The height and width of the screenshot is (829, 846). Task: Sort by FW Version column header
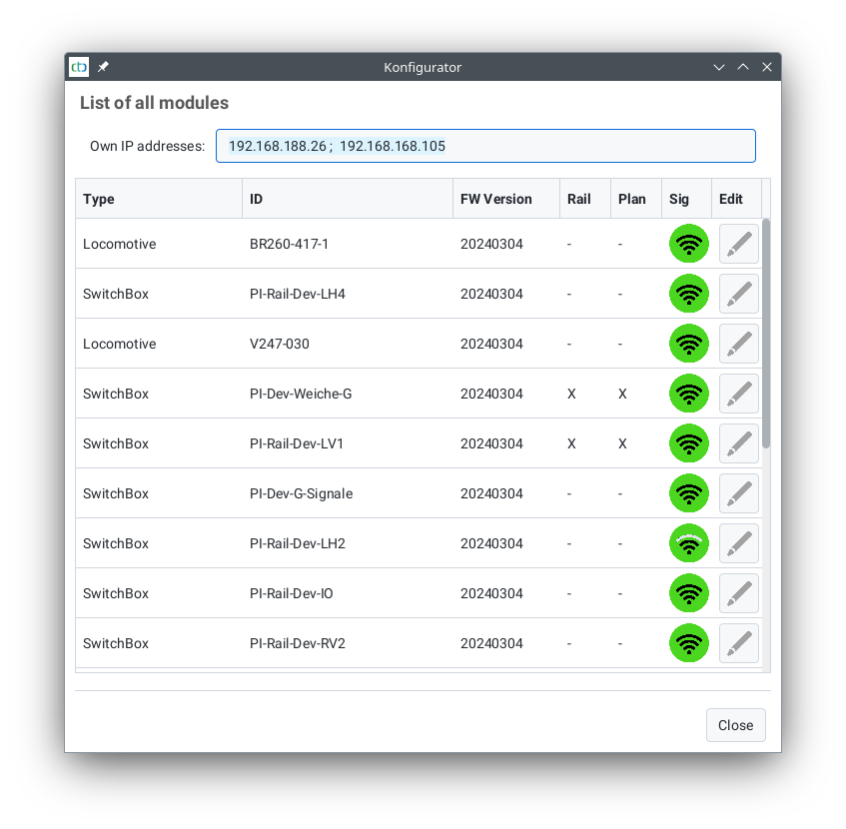[505, 199]
